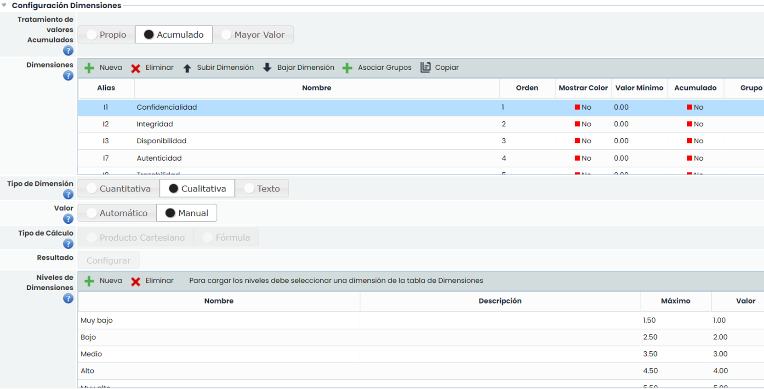Click the Subir Dimensión up arrow icon
The height and width of the screenshot is (389, 764).
[187, 68]
